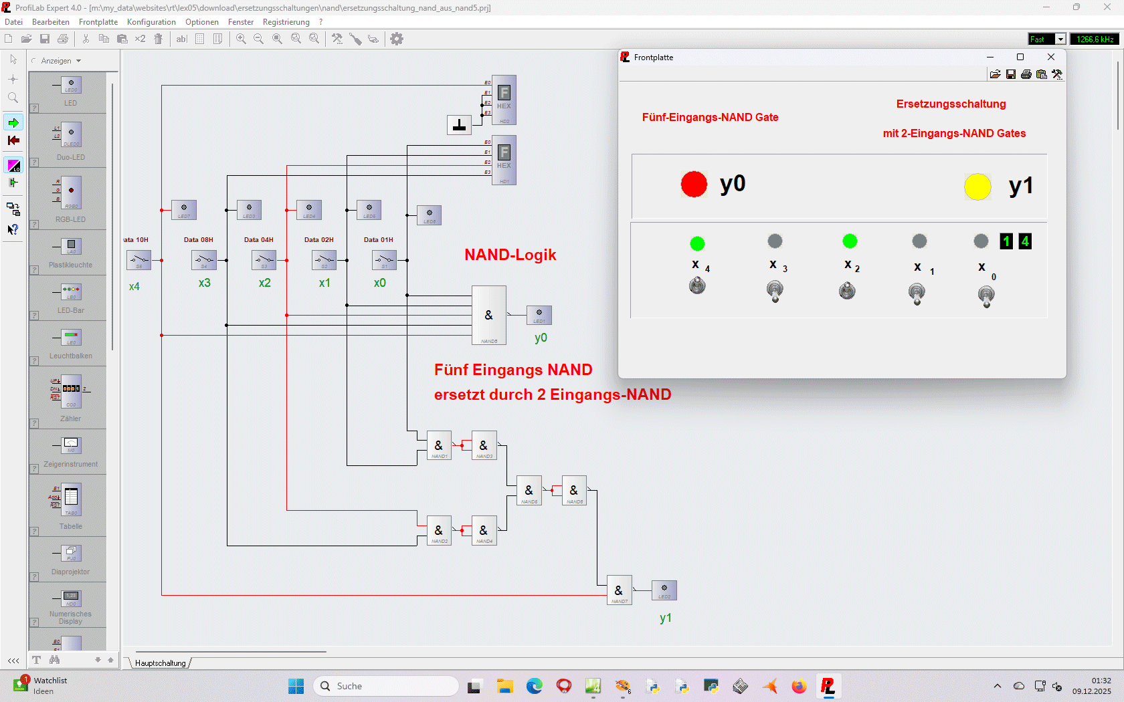Click the save icon in Frontplatte window
The width and height of the screenshot is (1124, 702).
[1011, 74]
